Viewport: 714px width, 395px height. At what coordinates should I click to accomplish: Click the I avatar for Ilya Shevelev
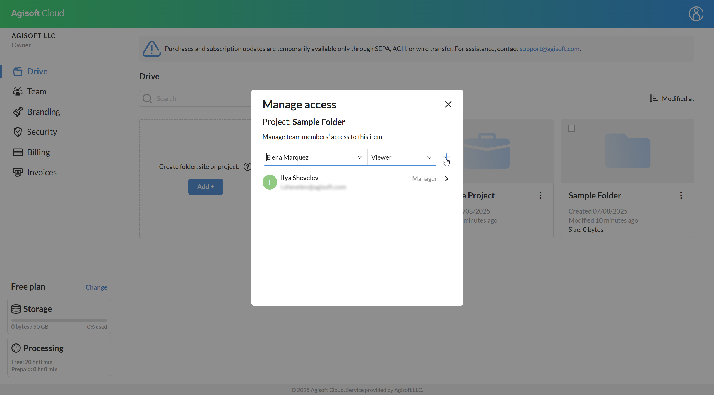[x=270, y=182]
